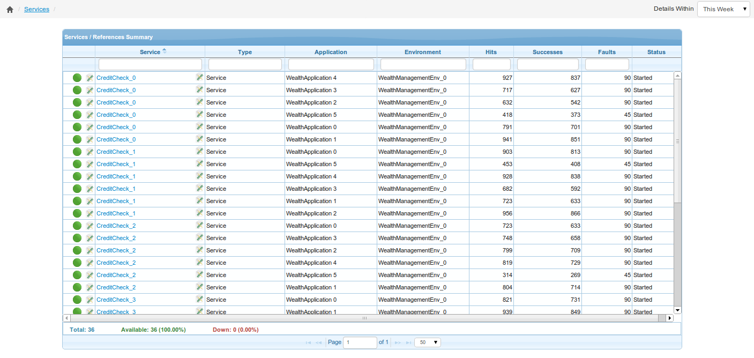Go to the last page icon
Viewport: 754px width, 358px height.
tap(409, 342)
